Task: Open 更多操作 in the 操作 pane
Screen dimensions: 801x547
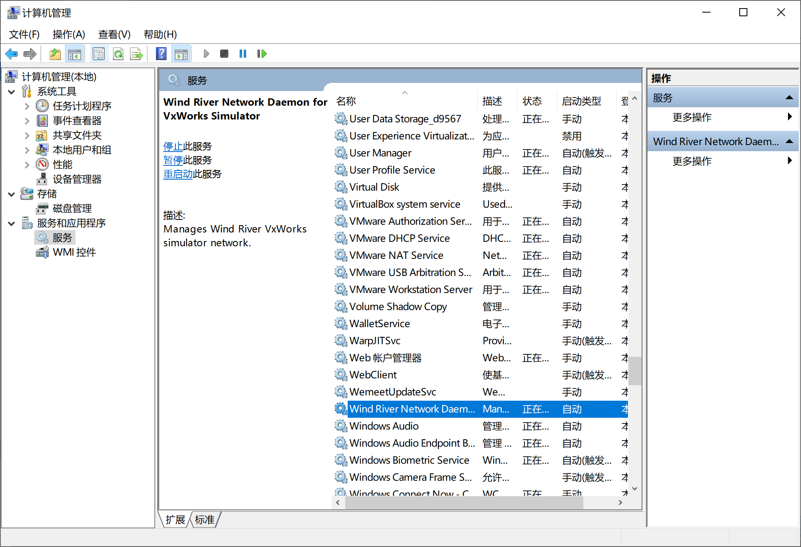Action: (x=692, y=117)
